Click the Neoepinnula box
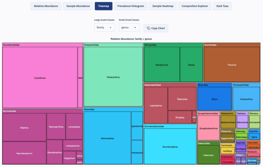This screenshot has height=167, width=263. coord(162,64)
